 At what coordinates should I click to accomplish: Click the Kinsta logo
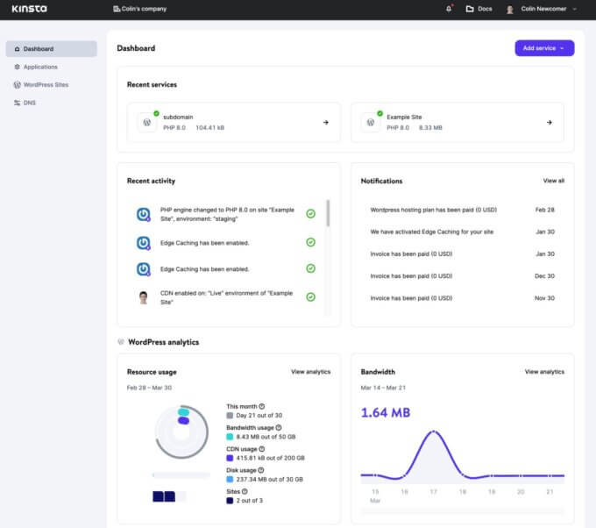coord(29,9)
